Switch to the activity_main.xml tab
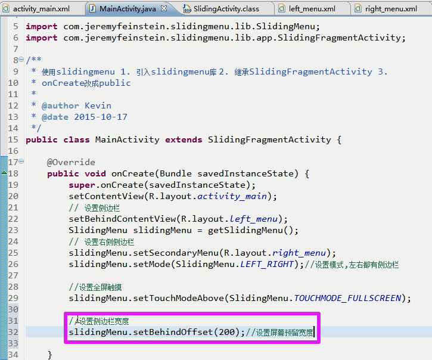The width and height of the screenshot is (432, 360). click(41, 9)
